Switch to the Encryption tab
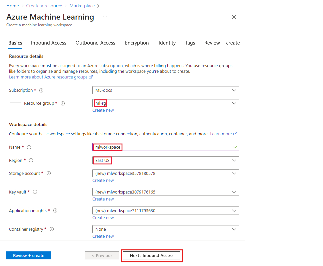Screen dimensions: 323x266 [137, 43]
